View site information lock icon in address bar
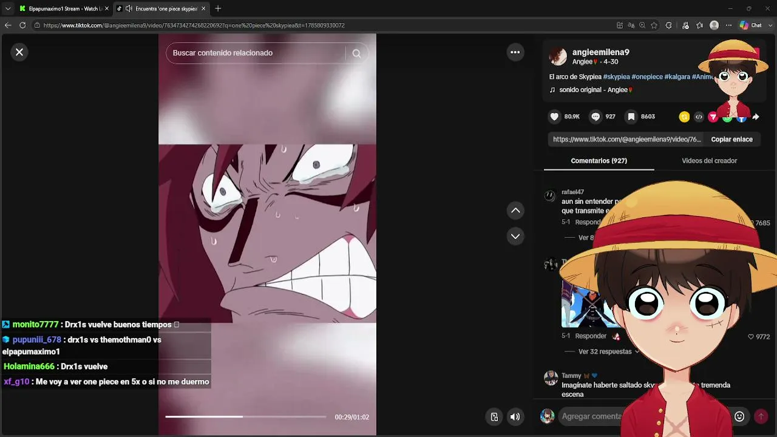This screenshot has width=777, height=437. tap(37, 25)
